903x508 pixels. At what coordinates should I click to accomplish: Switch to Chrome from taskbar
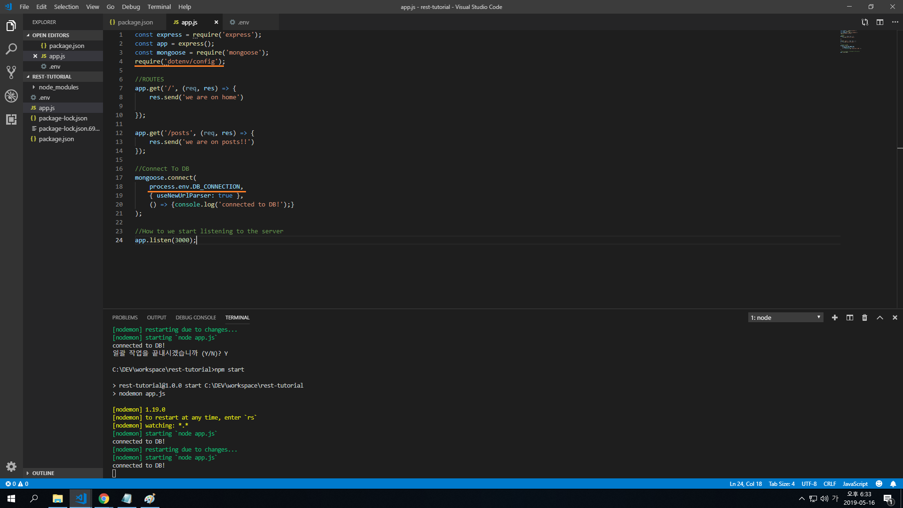pyautogui.click(x=103, y=499)
